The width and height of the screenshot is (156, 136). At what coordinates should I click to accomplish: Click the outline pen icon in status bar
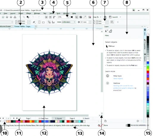click(x=126, y=125)
